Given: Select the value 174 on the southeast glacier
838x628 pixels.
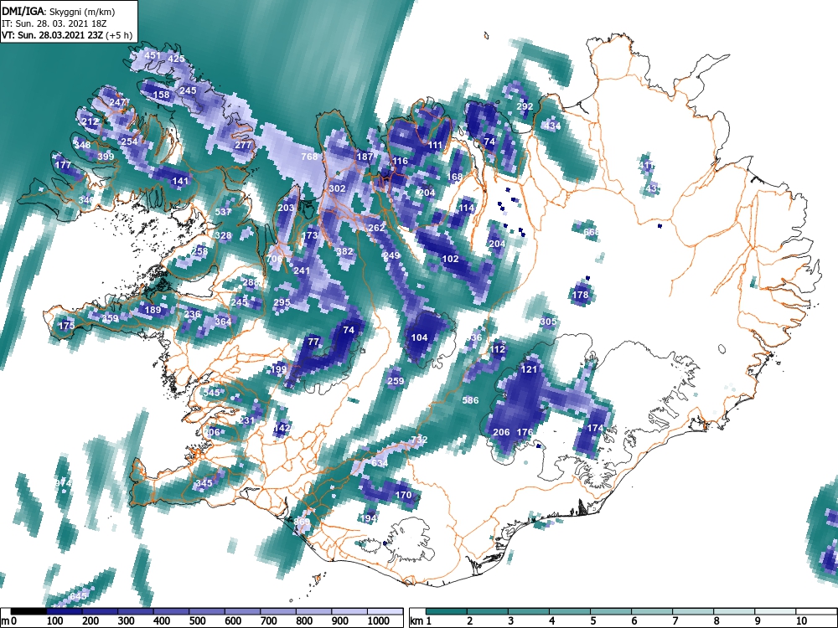Looking at the screenshot, I should point(595,428).
